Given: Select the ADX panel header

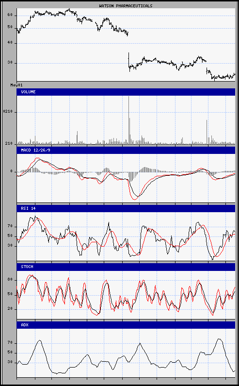Looking at the screenshot, I should click(x=126, y=325).
